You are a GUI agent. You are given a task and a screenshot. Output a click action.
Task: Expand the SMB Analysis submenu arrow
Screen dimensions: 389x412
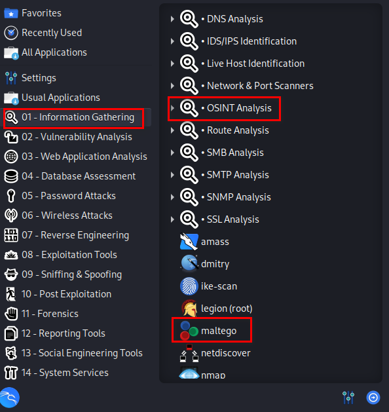[x=172, y=153]
